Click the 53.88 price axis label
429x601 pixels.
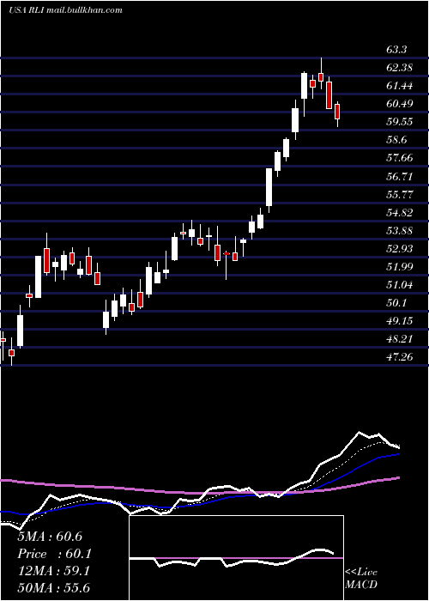(400, 231)
